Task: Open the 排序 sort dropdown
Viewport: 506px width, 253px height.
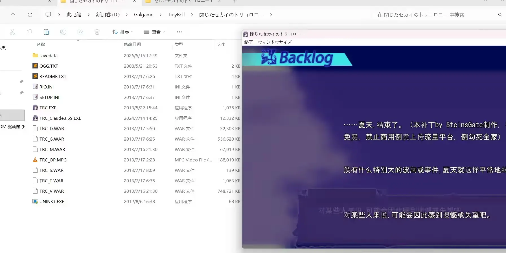Action: click(x=122, y=32)
